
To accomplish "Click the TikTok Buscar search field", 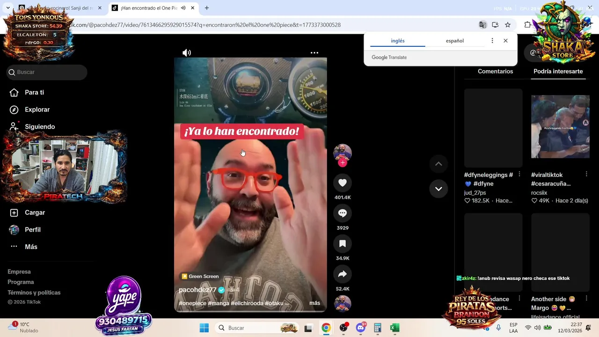I will click(47, 72).
